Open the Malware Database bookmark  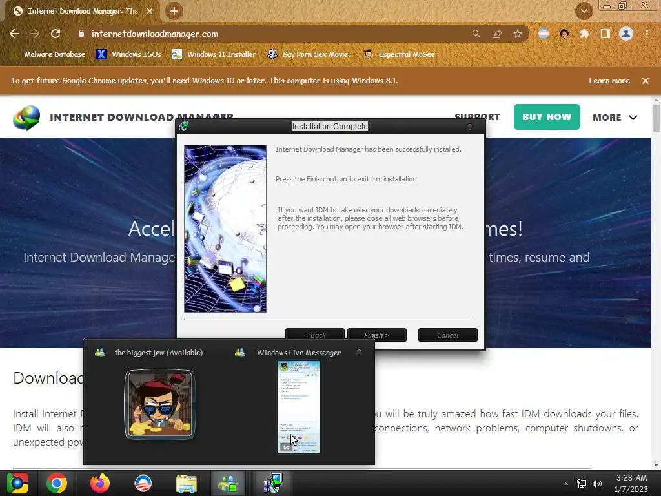pos(49,54)
